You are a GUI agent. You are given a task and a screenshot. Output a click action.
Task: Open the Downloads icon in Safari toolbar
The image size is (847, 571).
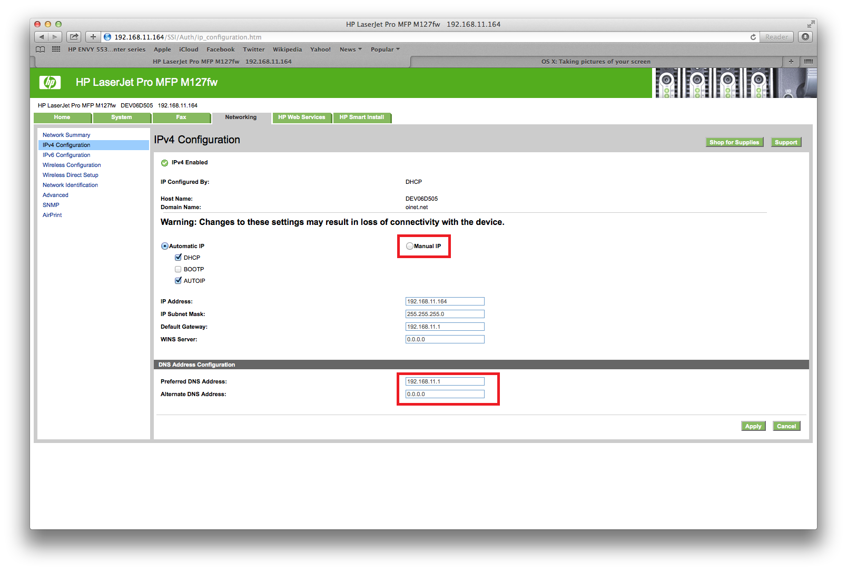(x=805, y=37)
